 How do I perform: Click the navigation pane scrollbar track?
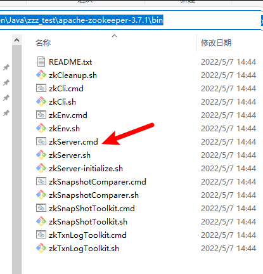pos(17,159)
